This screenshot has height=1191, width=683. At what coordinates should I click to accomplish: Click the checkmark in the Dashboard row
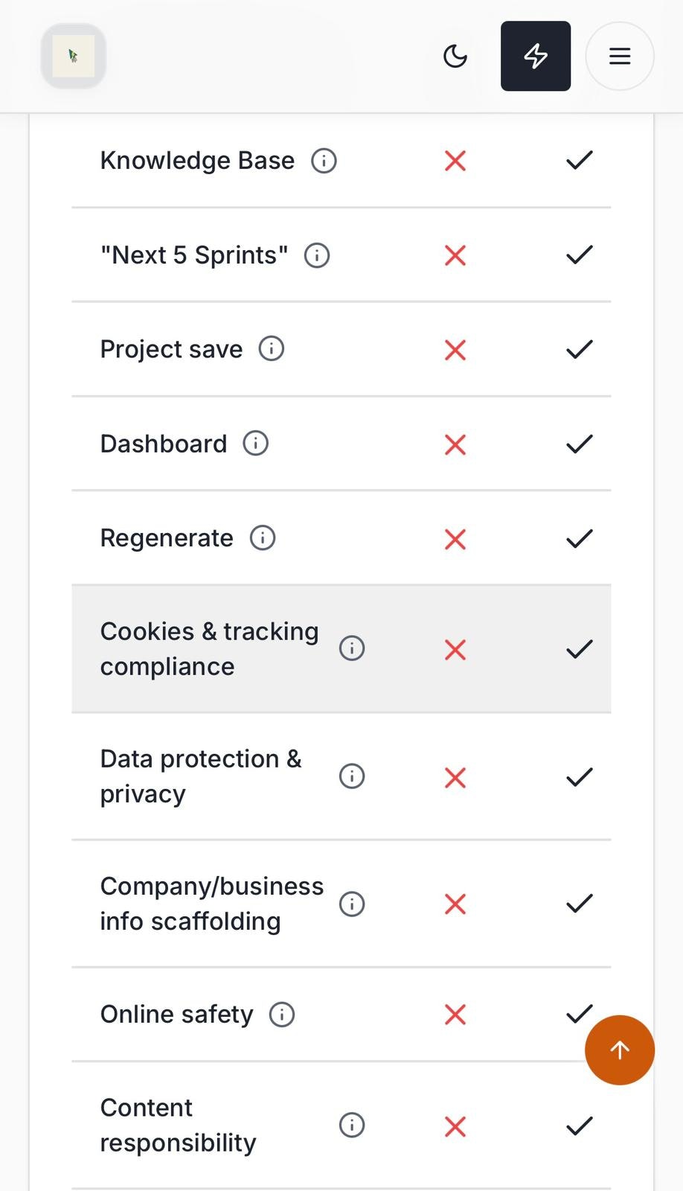point(580,444)
